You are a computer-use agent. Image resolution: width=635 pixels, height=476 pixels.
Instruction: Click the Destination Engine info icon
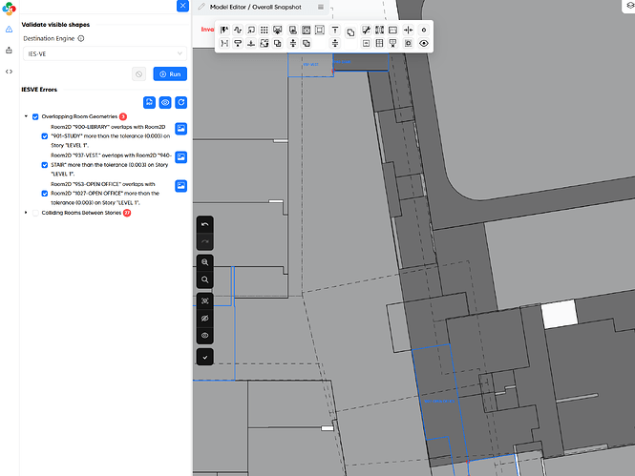pos(80,39)
